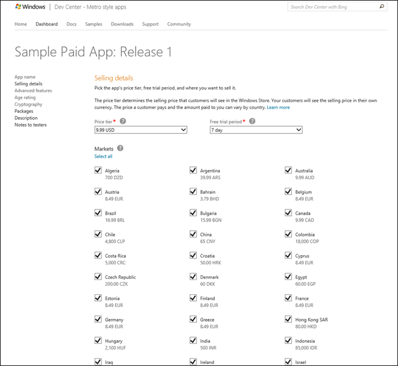Open Packages in the left sidebar
Image resolution: width=398 pixels, height=366 pixels.
point(24,111)
